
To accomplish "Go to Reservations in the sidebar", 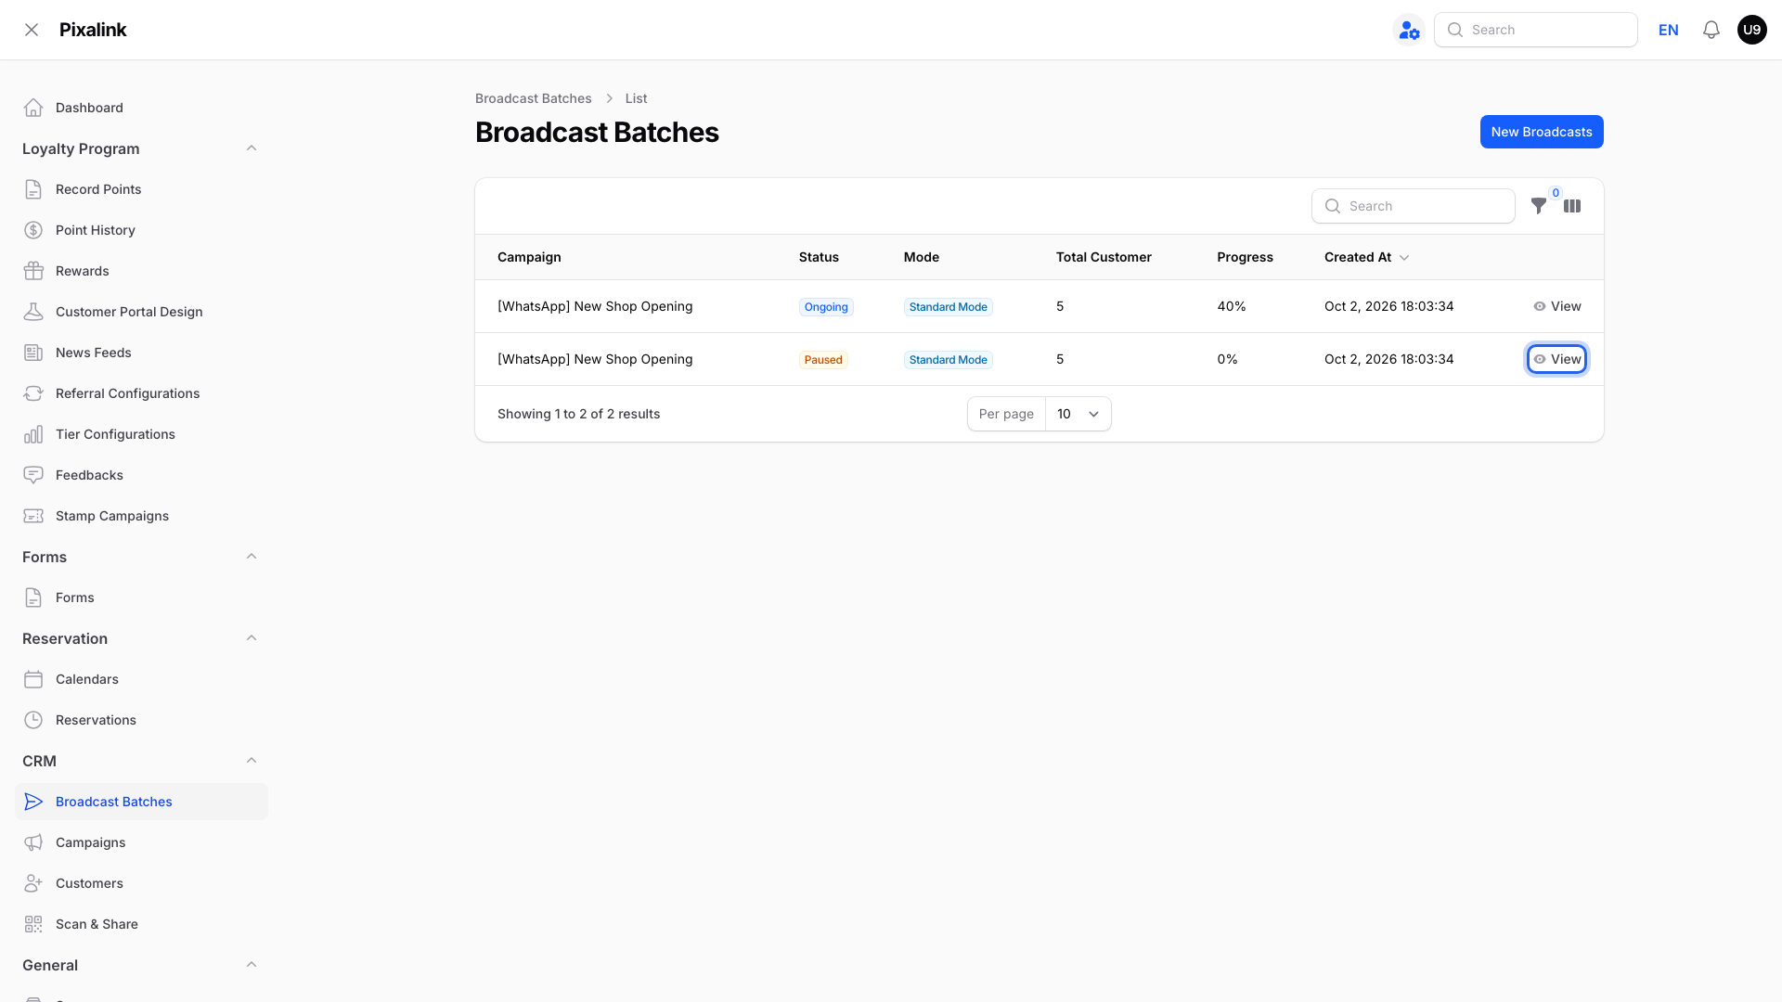I will coord(141,720).
